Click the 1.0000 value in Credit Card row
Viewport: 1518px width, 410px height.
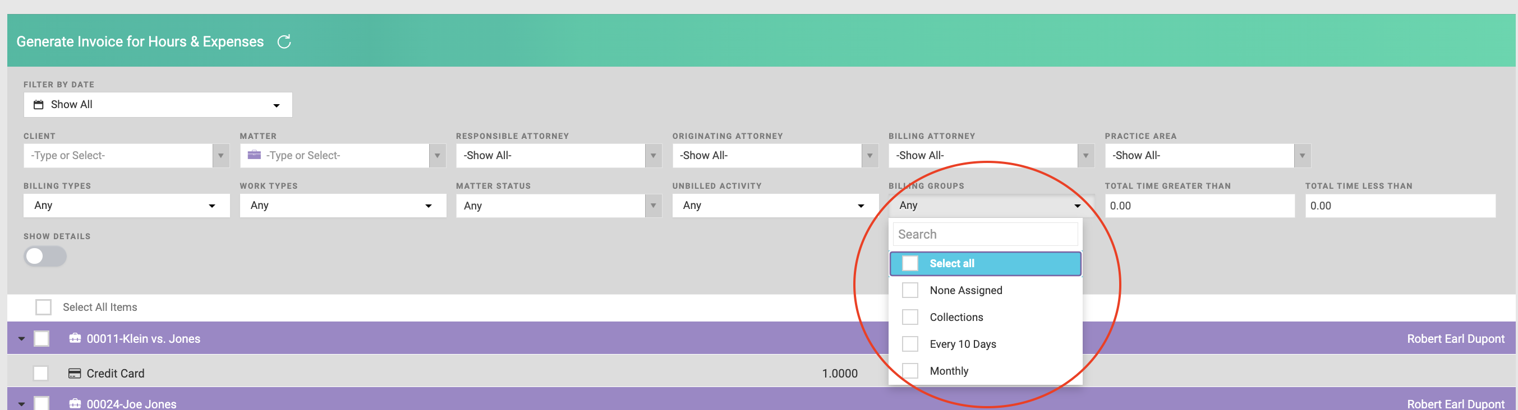840,374
